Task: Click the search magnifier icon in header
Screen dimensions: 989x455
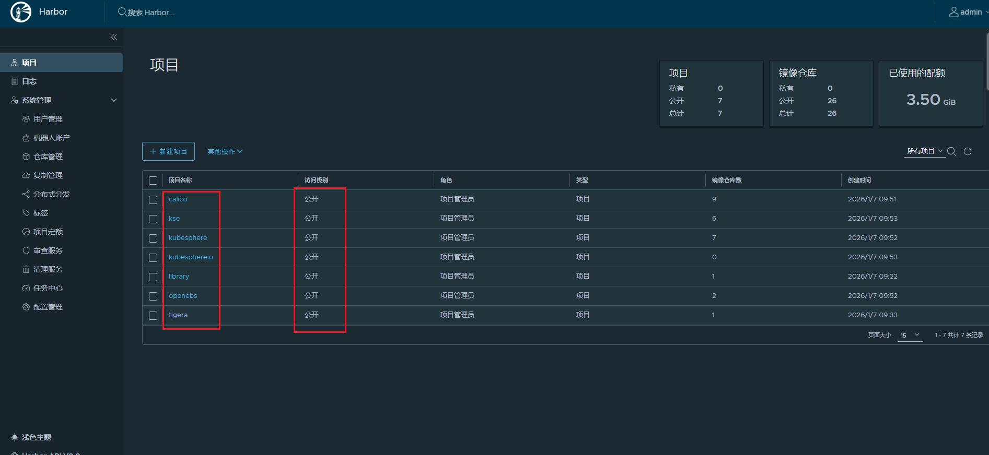Action: 122,12
